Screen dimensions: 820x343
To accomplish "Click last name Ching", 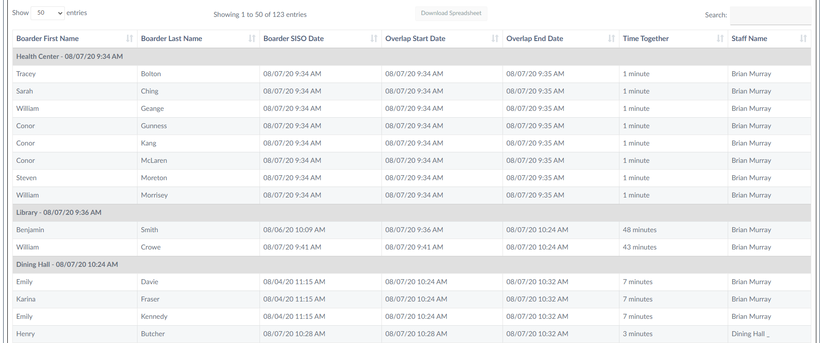I will [149, 91].
